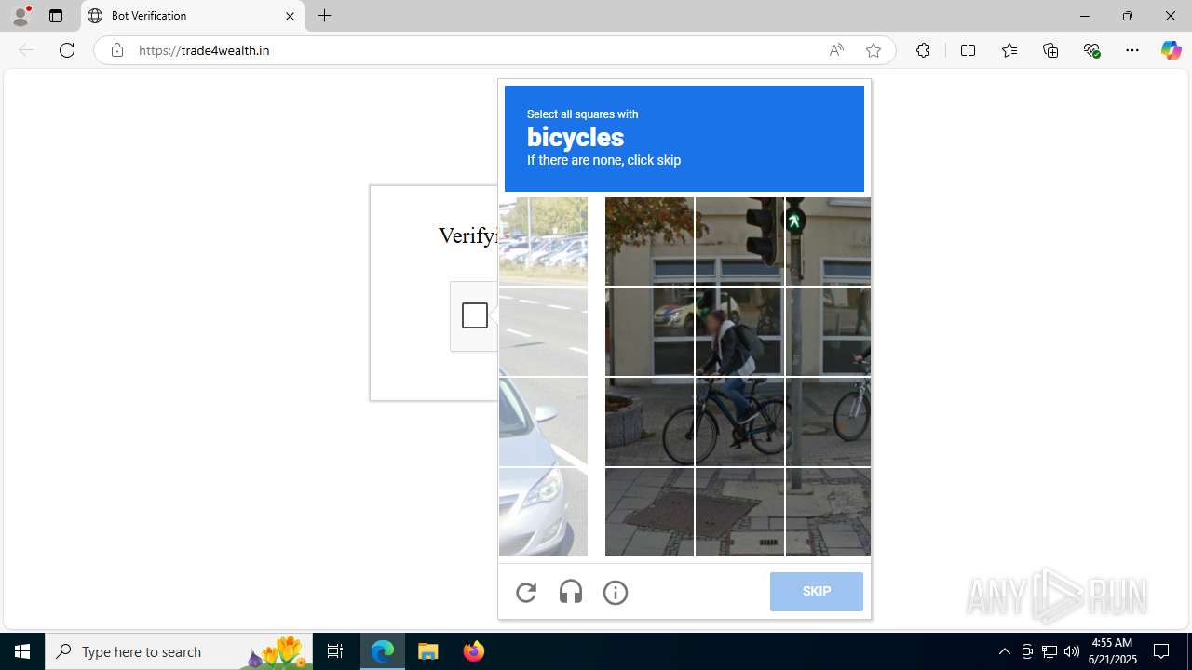Open the Favorites list
Viewport: 1192px width, 670px height.
click(x=1009, y=50)
